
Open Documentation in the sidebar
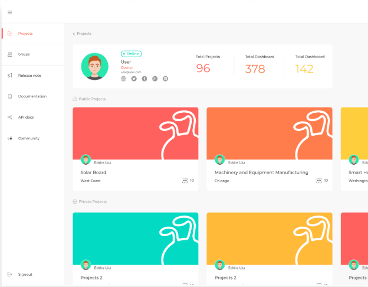coord(33,96)
